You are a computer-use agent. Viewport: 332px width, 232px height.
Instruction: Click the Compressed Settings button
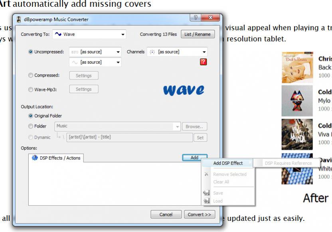[x=84, y=75]
